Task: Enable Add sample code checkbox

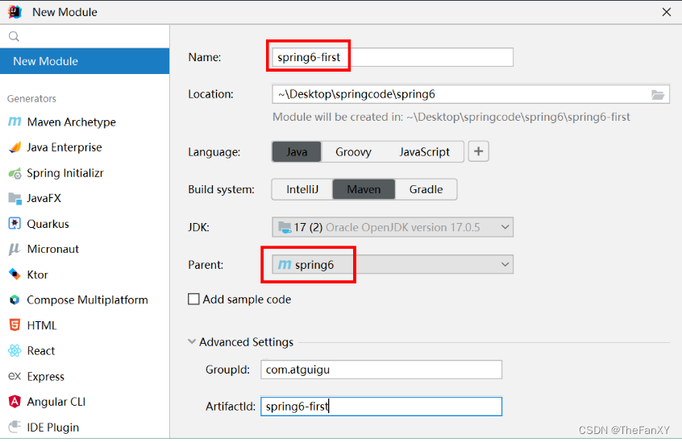Action: click(x=193, y=299)
